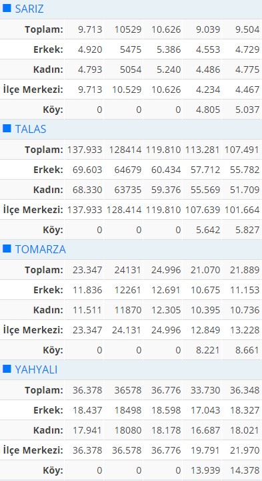The image size is (262, 481).
Task: Click the blue square icon beside YAHYALI
Action: (x=7, y=369)
